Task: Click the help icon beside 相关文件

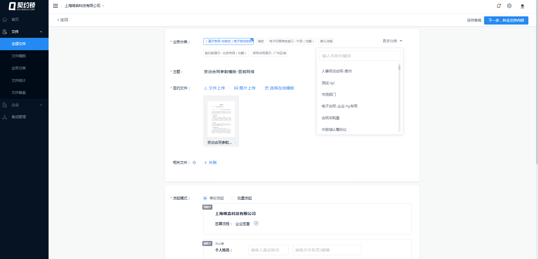Action: [x=194, y=163]
